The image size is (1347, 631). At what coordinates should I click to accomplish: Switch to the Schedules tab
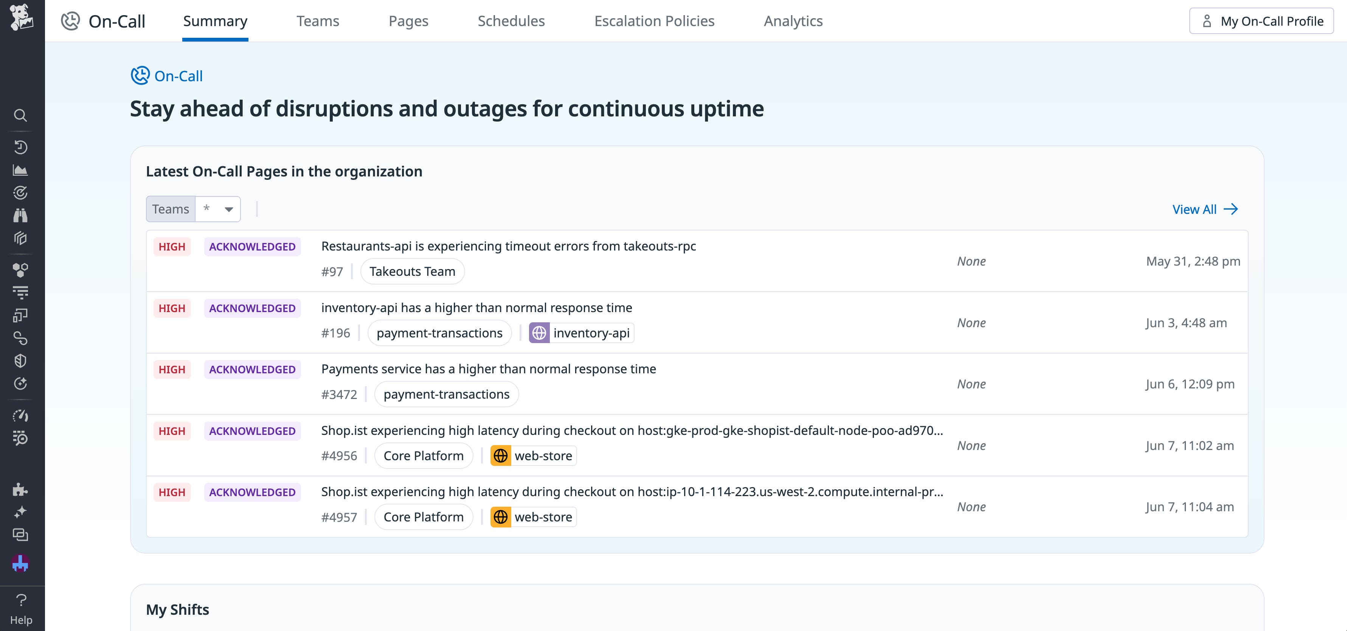[x=511, y=21]
